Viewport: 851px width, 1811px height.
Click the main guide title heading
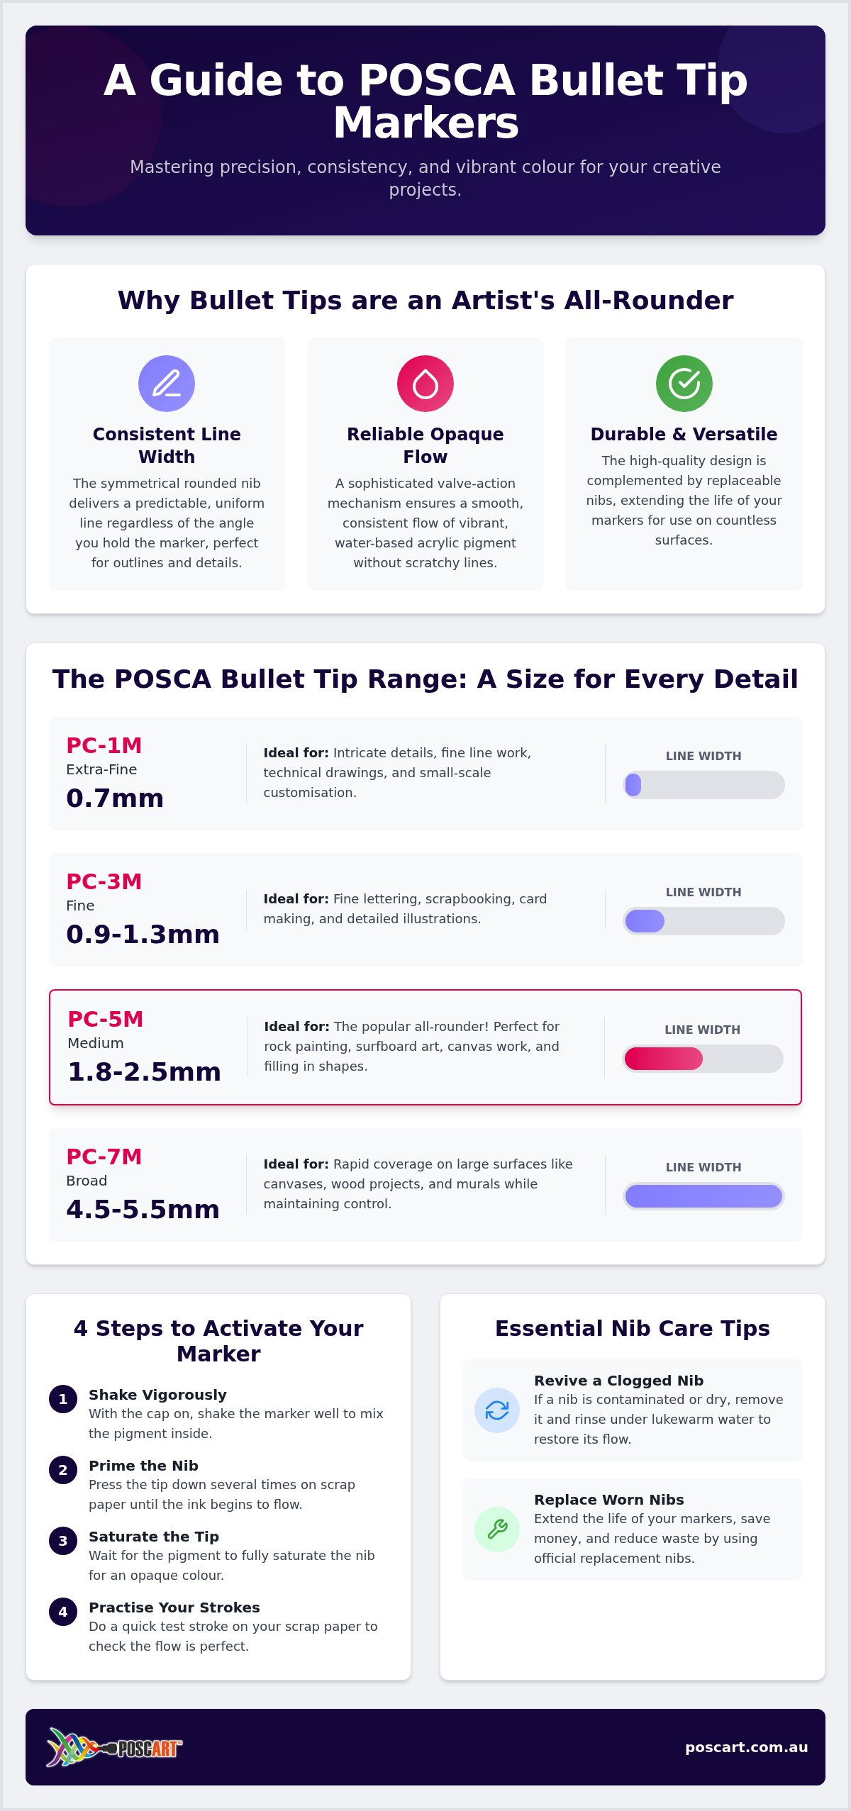(425, 101)
